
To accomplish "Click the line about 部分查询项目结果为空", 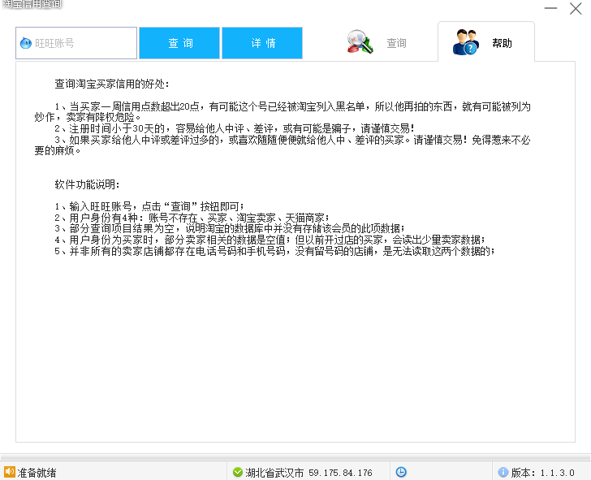I will (229, 228).
